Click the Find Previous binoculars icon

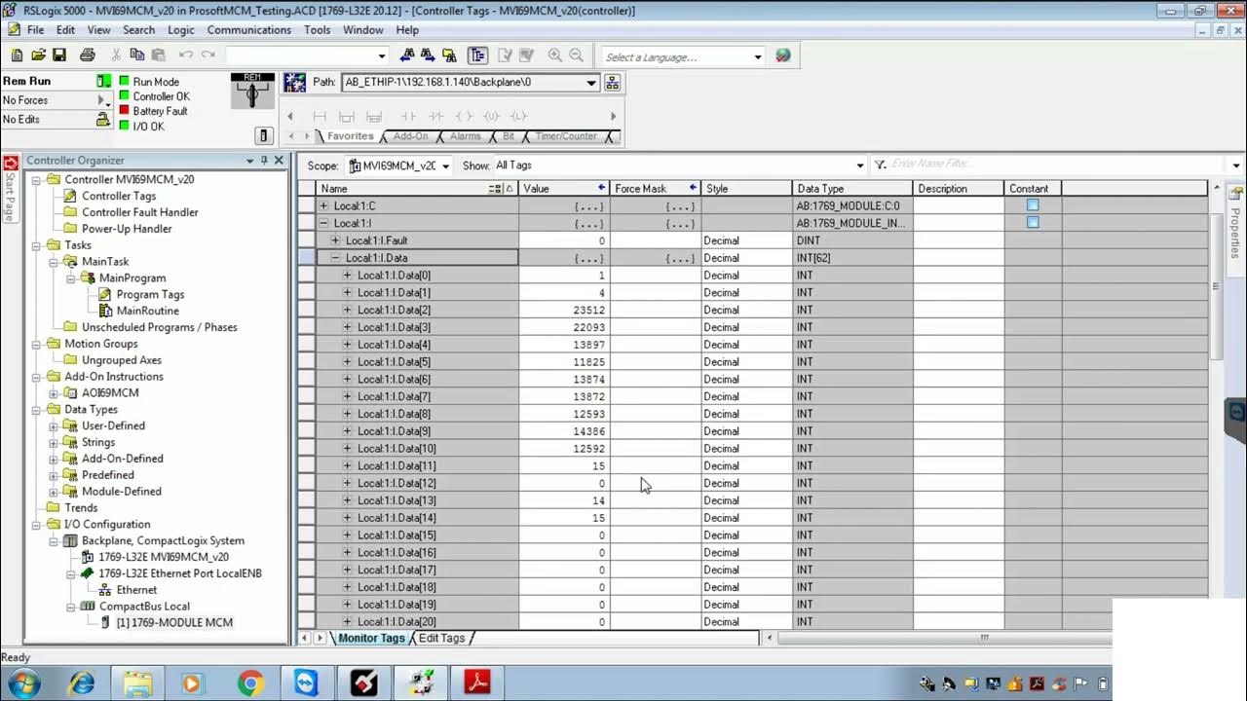point(407,55)
